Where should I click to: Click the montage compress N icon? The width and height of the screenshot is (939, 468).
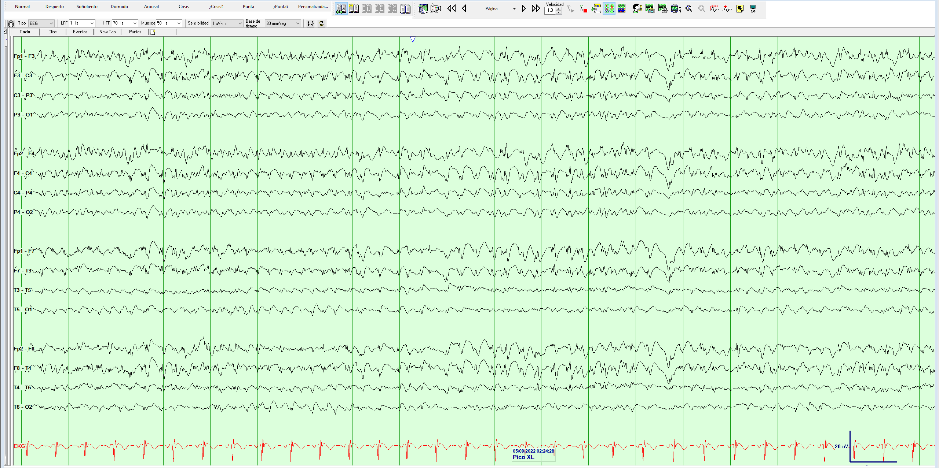pos(676,8)
